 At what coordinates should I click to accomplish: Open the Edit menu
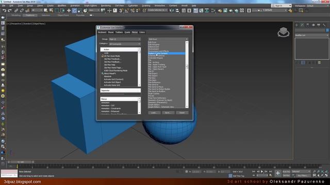(x=11, y=6)
